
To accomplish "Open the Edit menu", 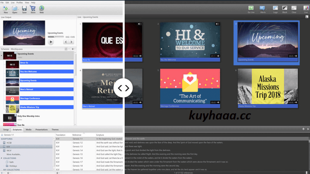I will click(7, 3).
